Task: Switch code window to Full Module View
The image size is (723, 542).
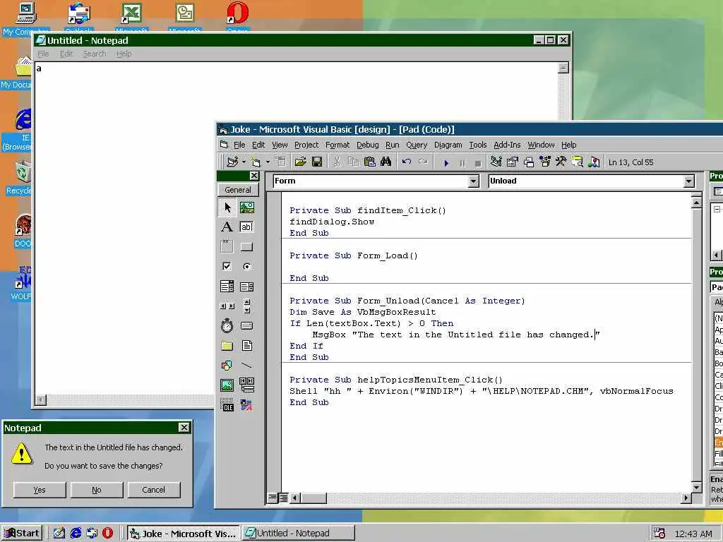Action: point(284,498)
